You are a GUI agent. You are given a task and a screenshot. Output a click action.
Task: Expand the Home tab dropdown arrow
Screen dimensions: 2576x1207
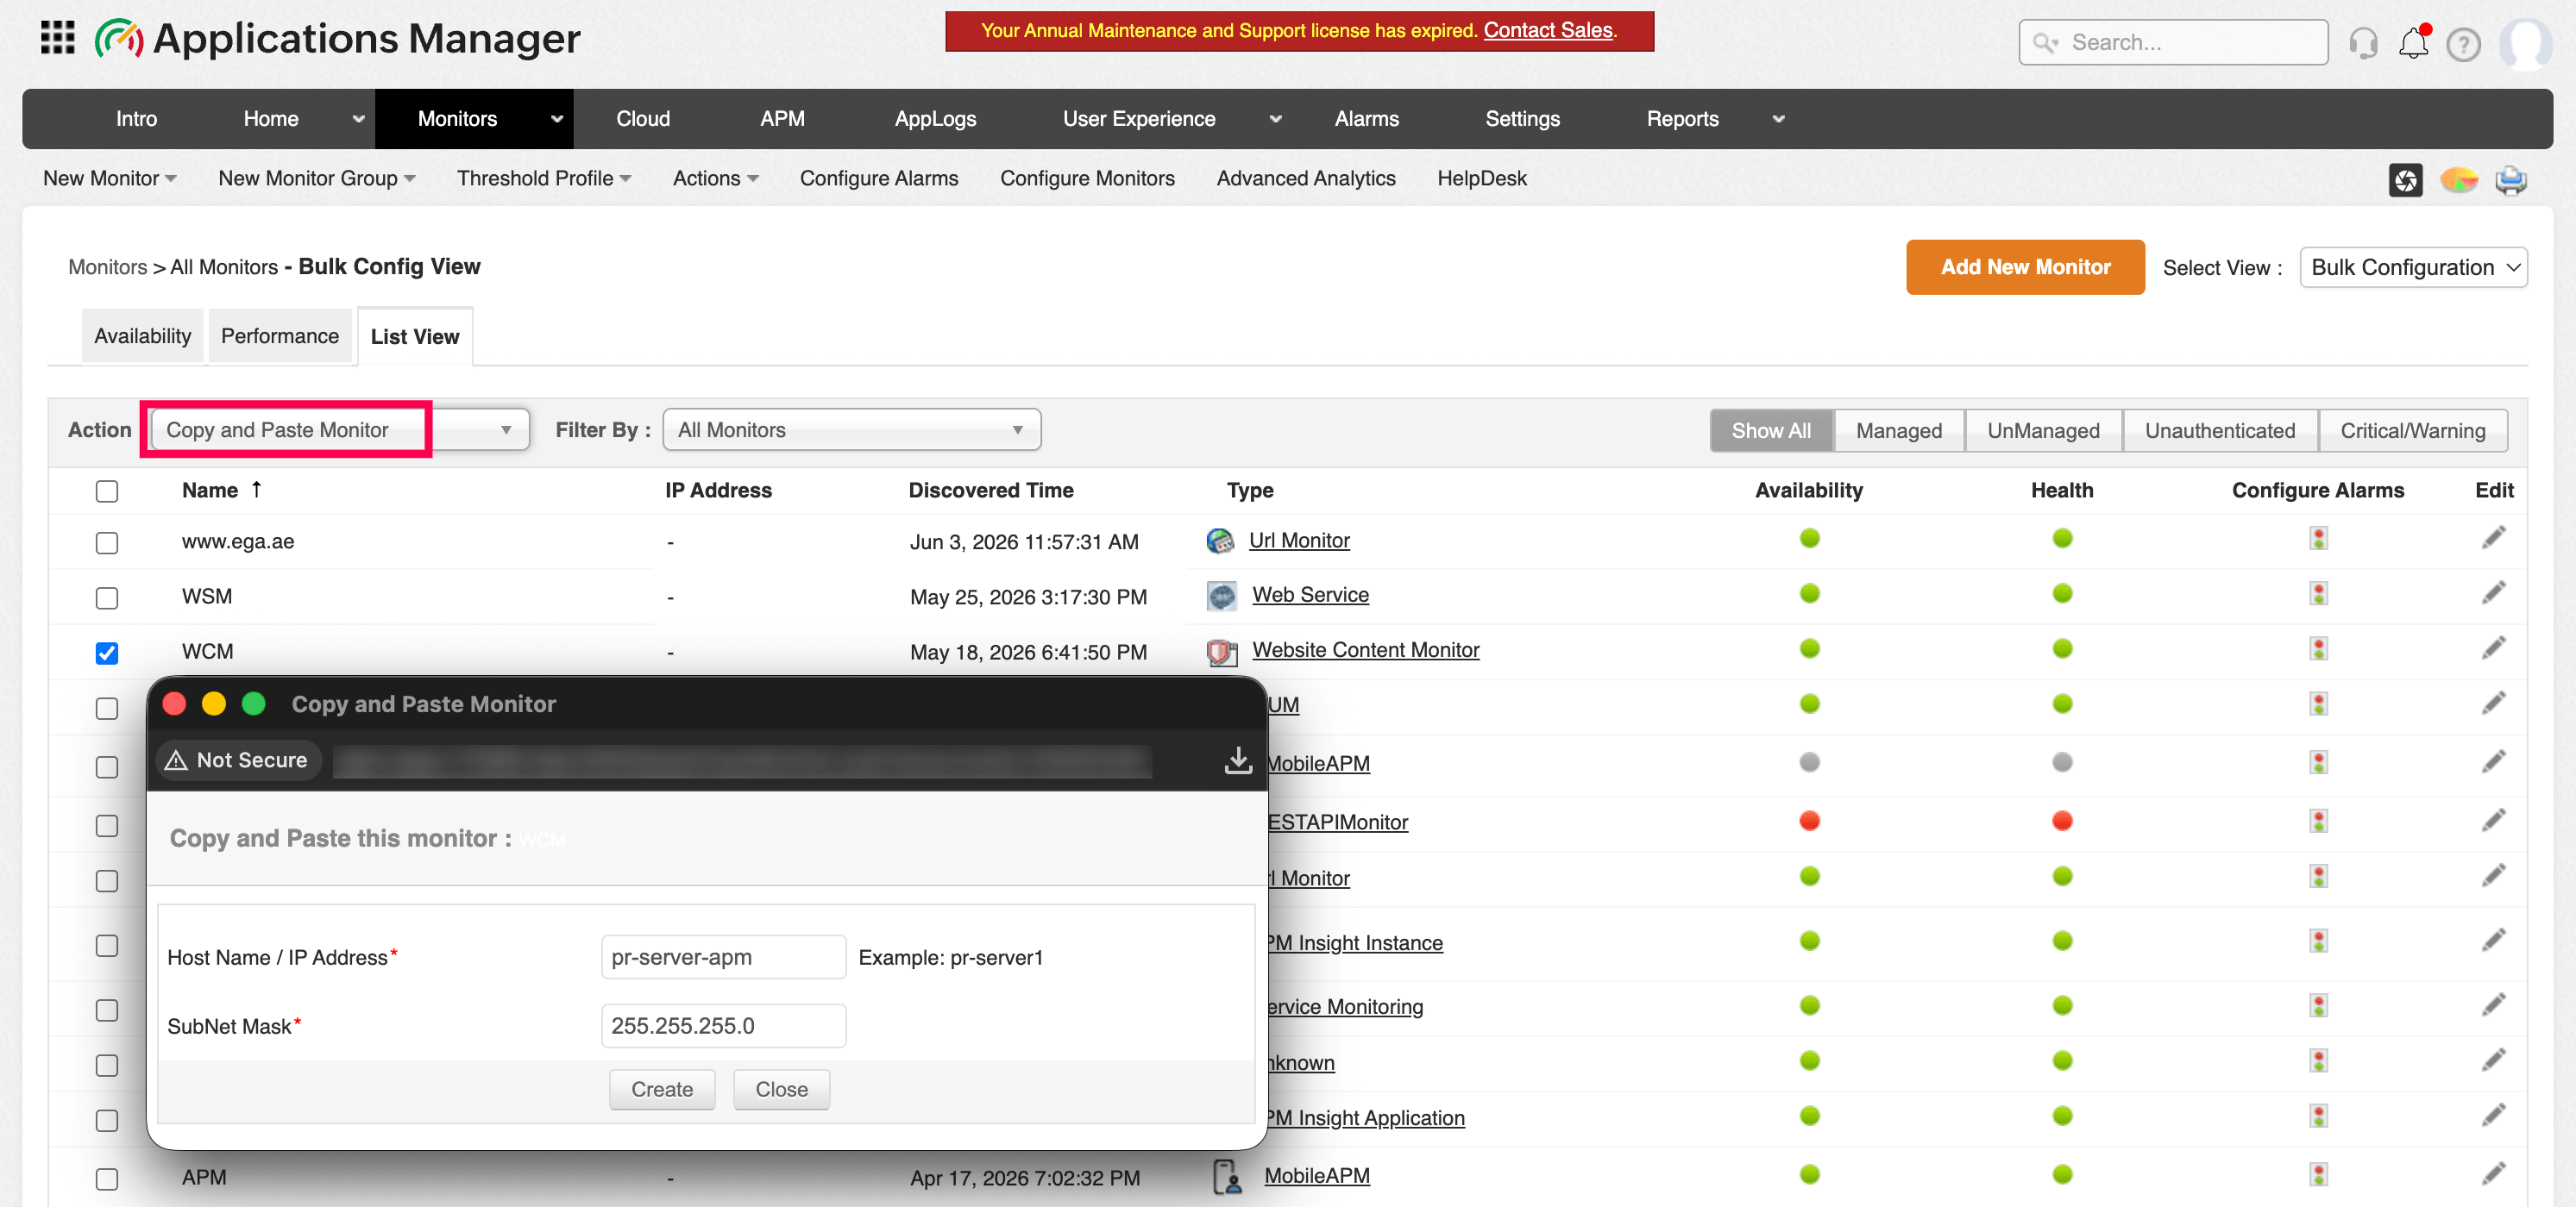pyautogui.click(x=358, y=119)
